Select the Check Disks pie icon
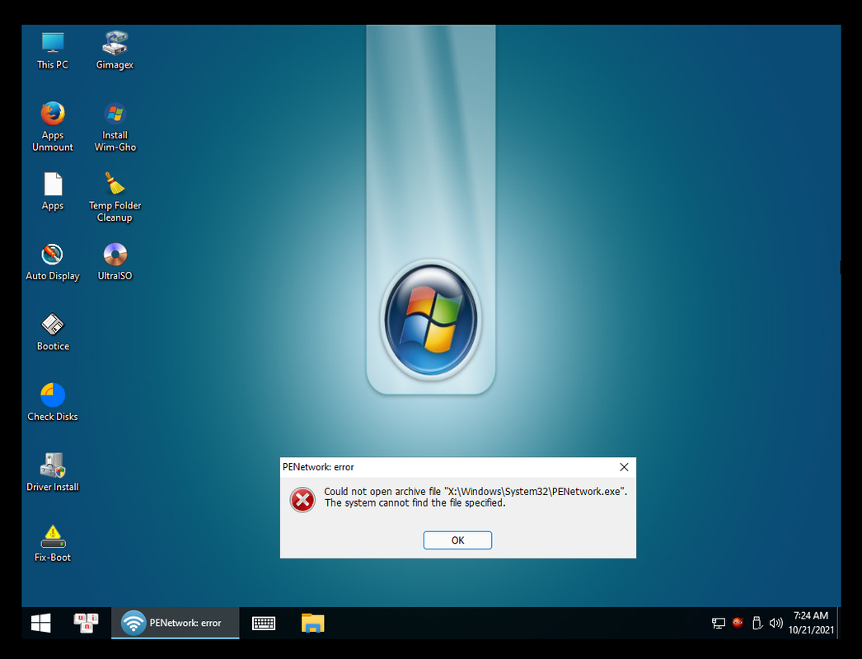 (x=53, y=402)
